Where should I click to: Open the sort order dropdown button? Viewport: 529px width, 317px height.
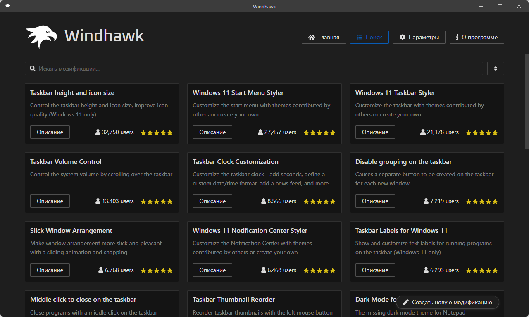coord(496,69)
